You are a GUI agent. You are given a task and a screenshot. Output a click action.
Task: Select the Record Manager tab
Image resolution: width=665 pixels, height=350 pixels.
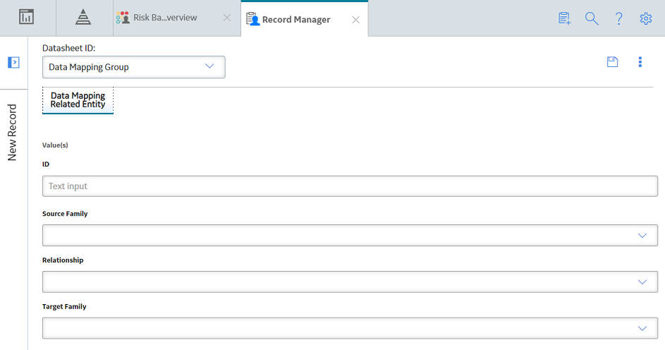pos(296,20)
